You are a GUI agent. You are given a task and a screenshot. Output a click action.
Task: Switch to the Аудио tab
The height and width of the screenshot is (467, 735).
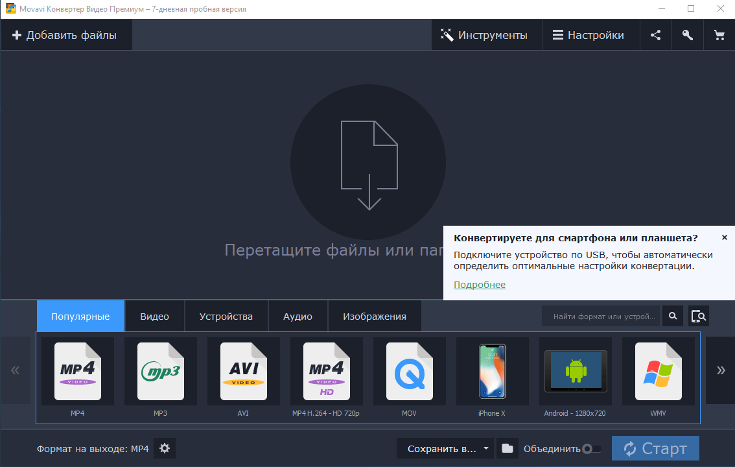(297, 317)
